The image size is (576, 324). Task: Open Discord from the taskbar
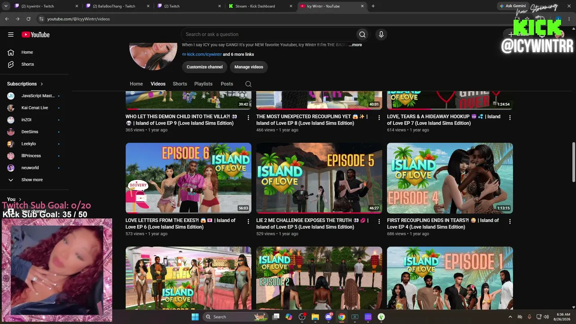(x=328, y=317)
